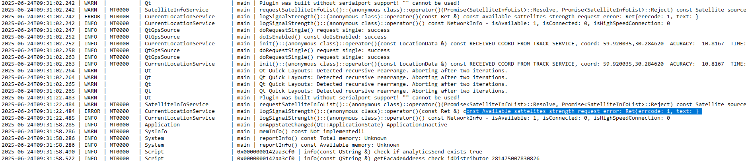The height and width of the screenshot is (161, 746).
Task: Click WARN level in the SysInfo row
Action: pos(91,132)
